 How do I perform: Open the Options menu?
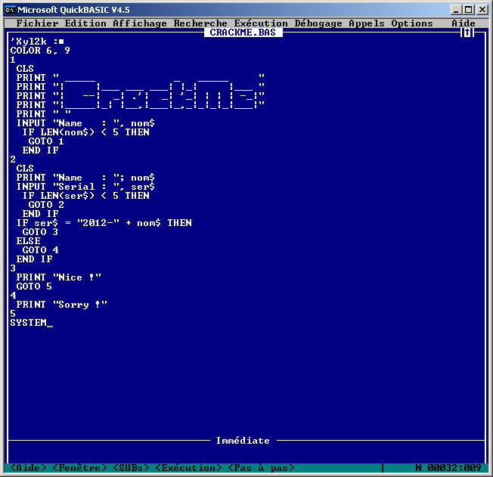412,23
